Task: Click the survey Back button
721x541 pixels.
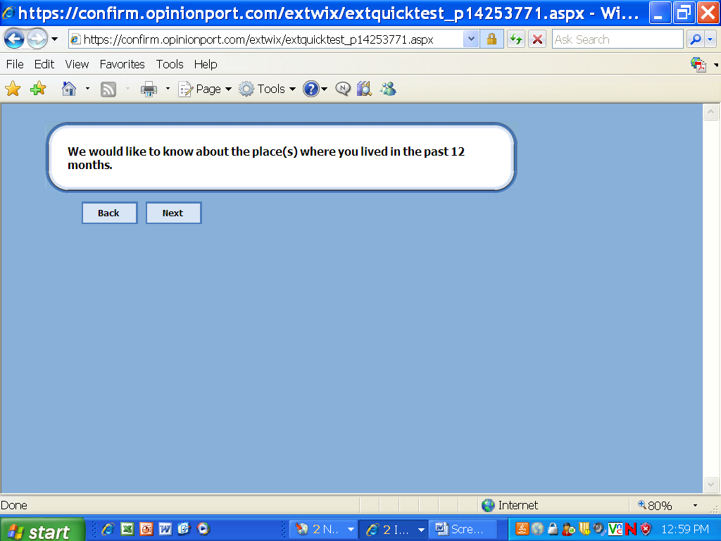Action: pos(109,213)
